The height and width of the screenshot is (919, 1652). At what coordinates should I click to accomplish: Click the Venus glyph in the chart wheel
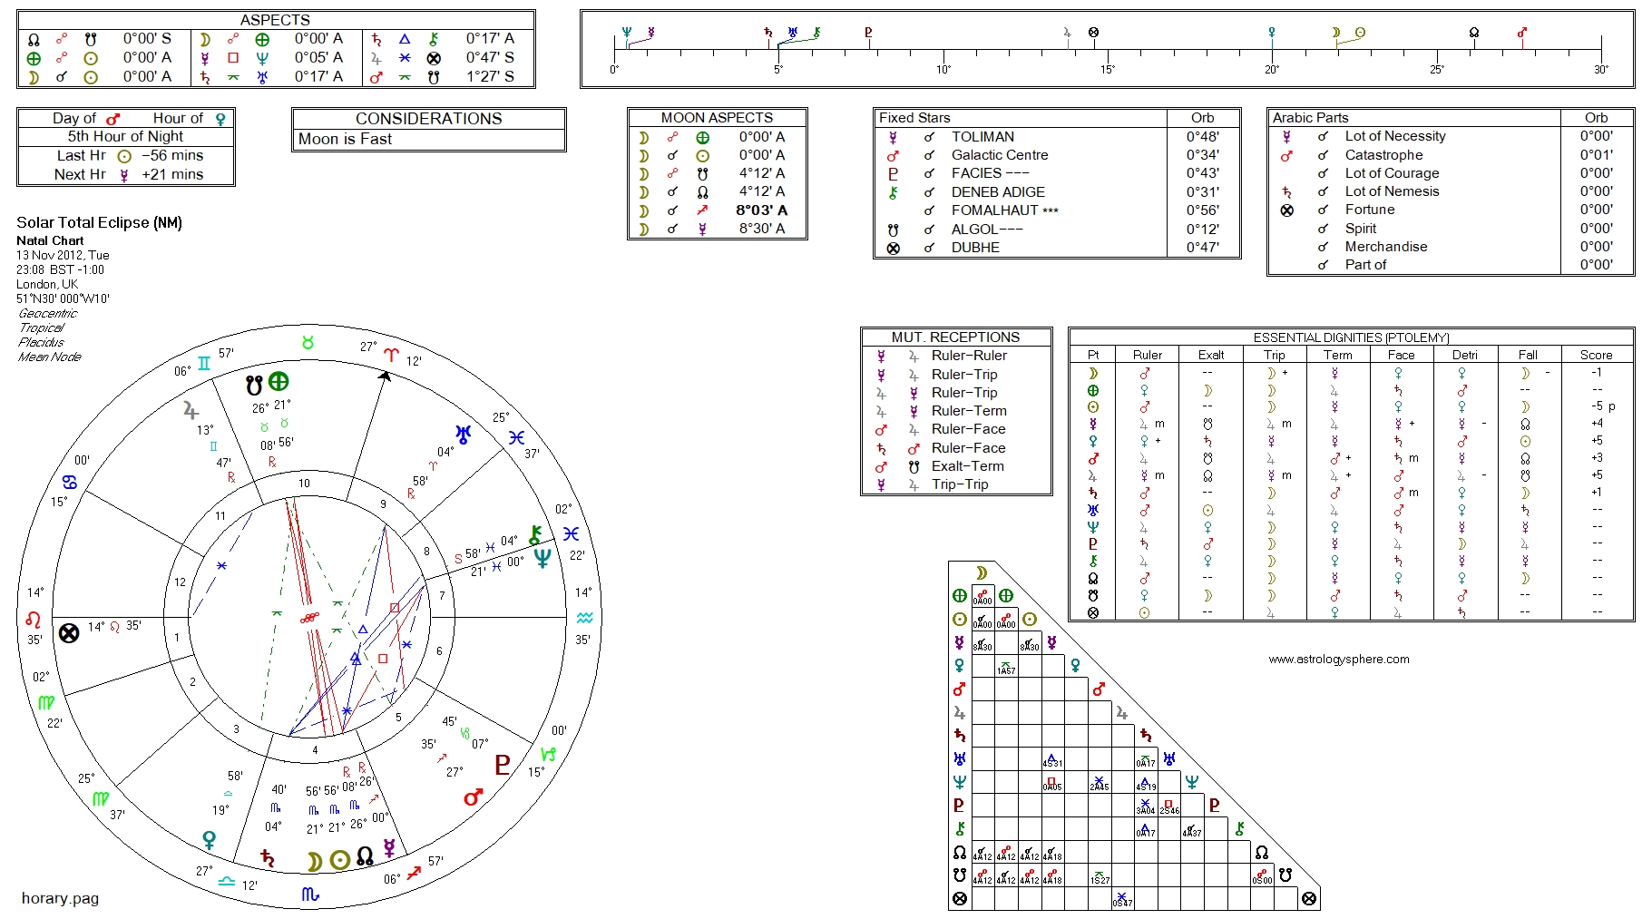click(x=210, y=840)
